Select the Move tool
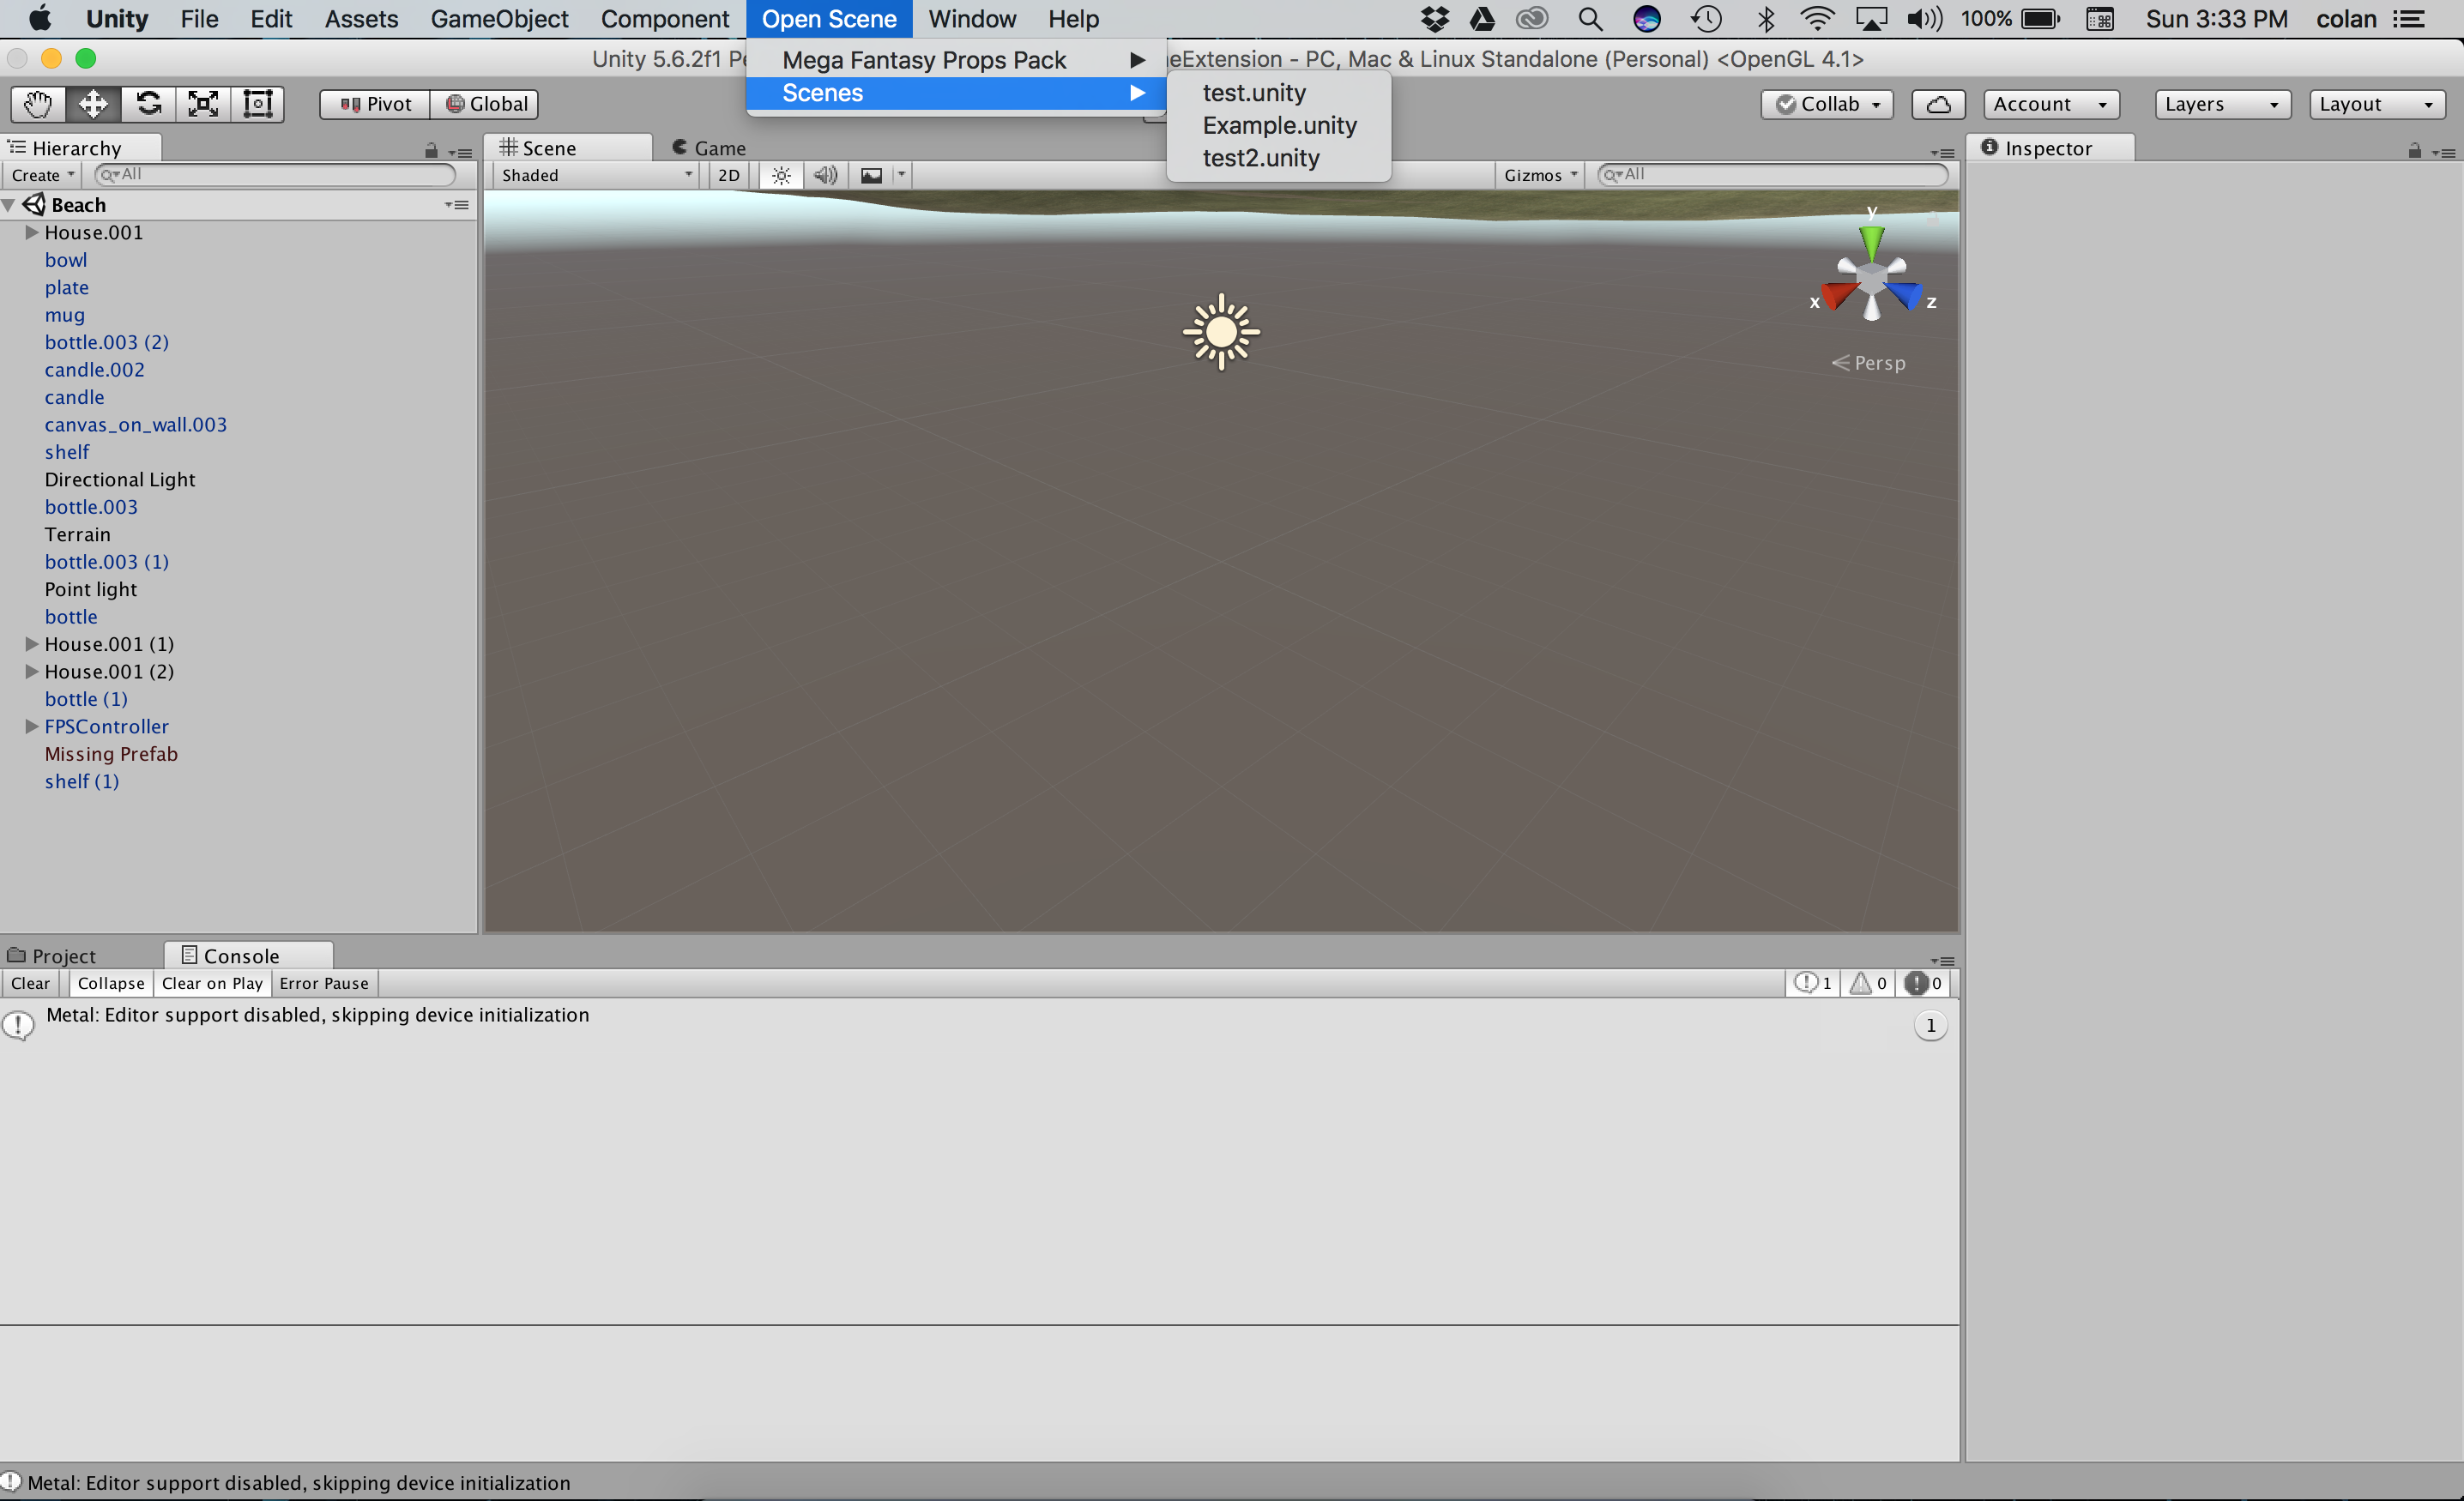The height and width of the screenshot is (1501, 2464). click(x=93, y=104)
